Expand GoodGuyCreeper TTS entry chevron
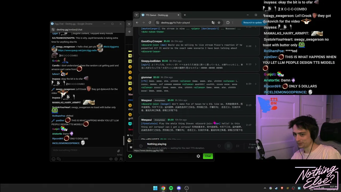This screenshot has width=341, height=192. click(255, 46)
